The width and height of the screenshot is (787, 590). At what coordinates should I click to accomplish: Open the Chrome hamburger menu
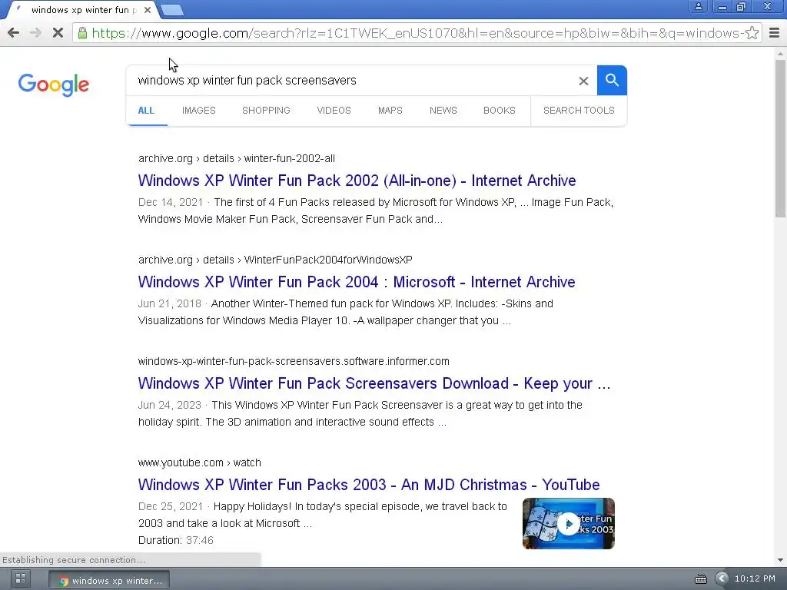coord(775,33)
